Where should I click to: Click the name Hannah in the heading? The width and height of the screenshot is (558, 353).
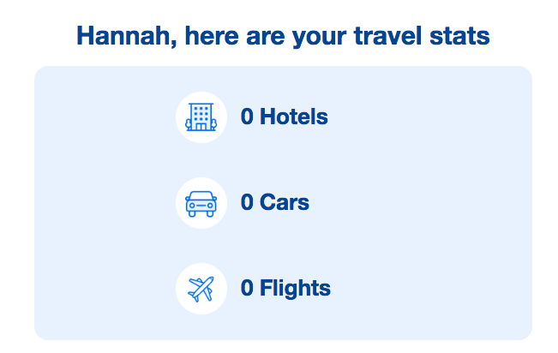pos(124,36)
